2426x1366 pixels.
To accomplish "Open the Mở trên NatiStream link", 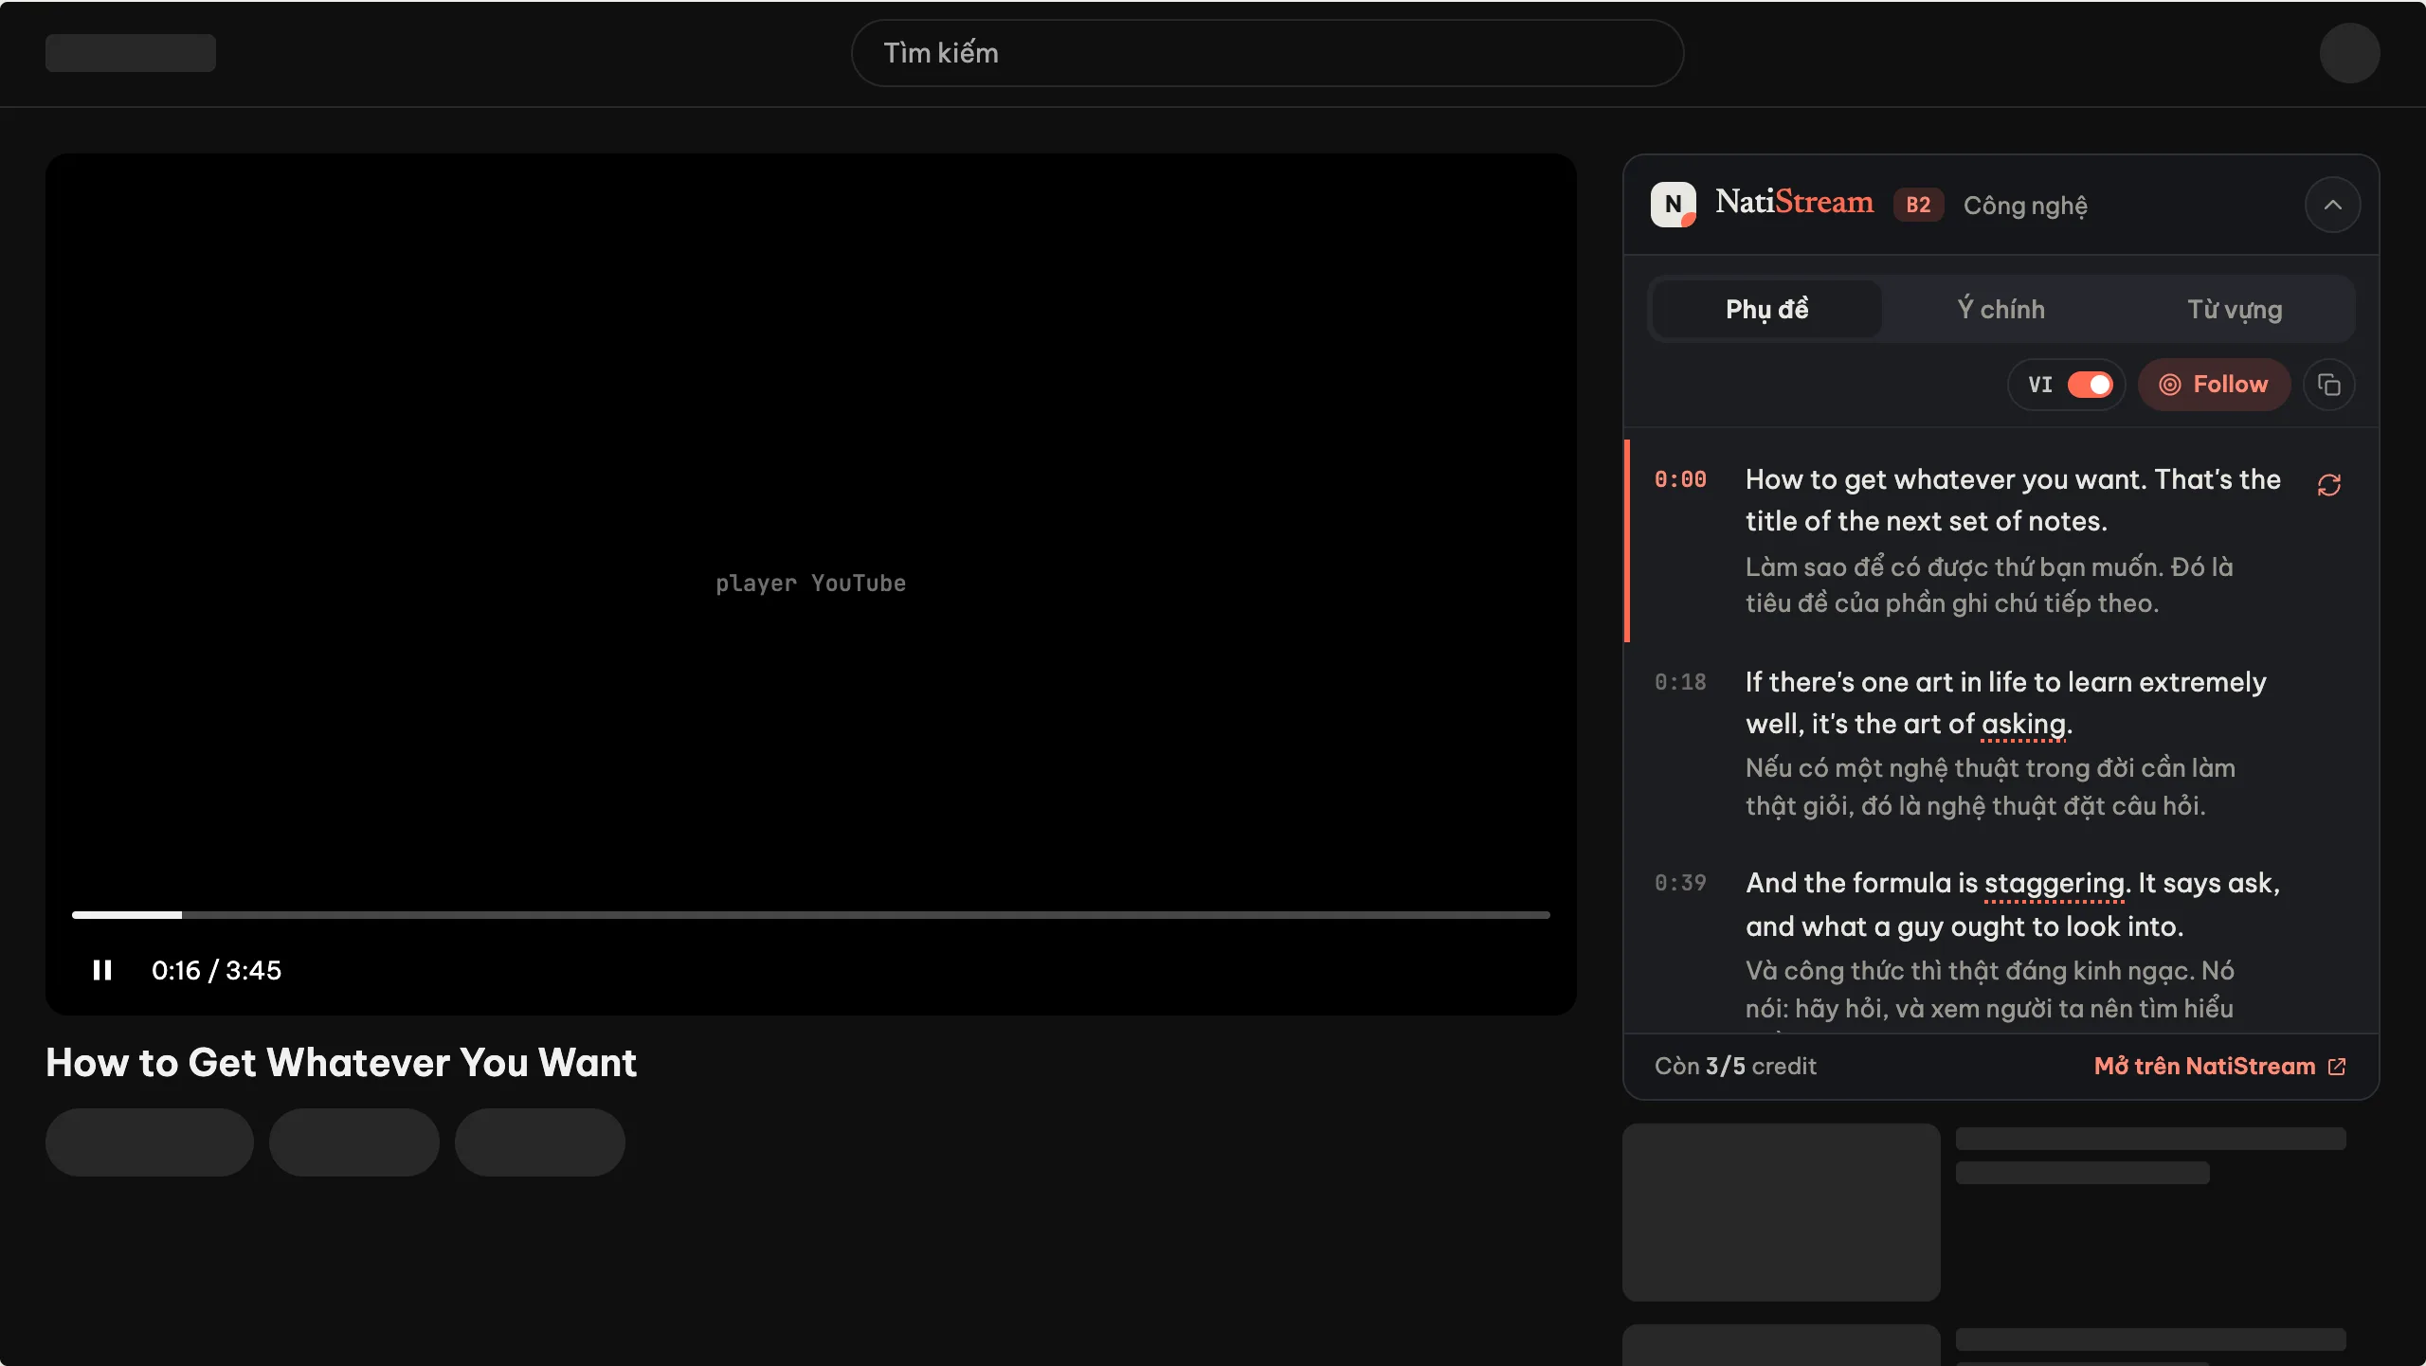I will click(2219, 1066).
